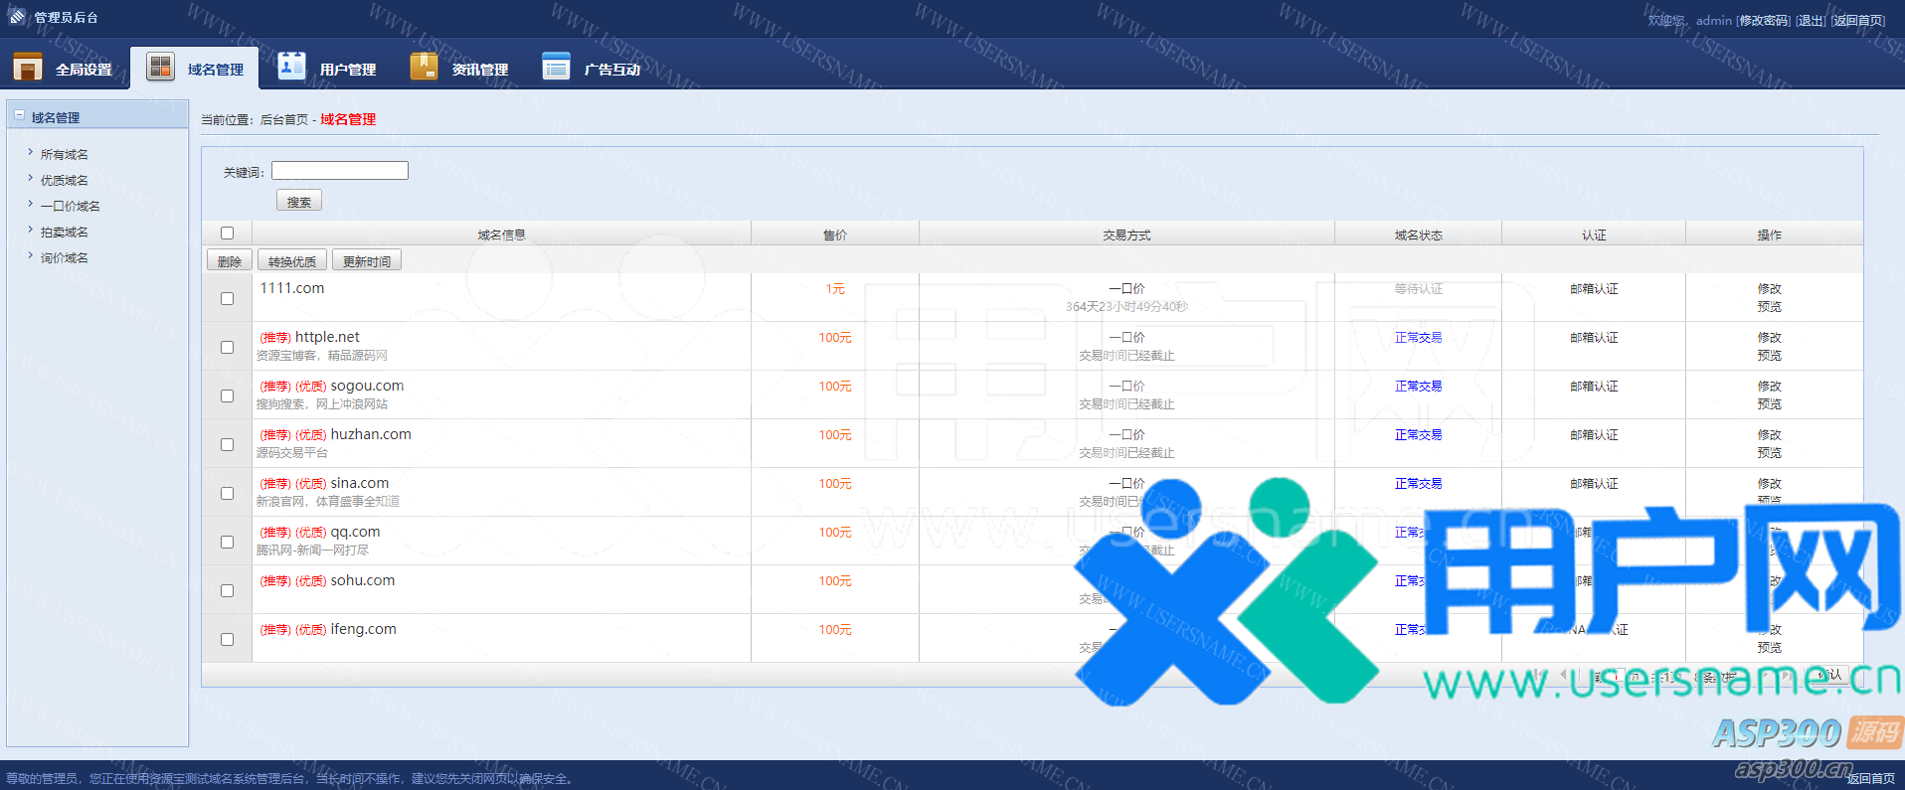
Task: Click the 全局设置 navigation icon
Action: [28, 68]
